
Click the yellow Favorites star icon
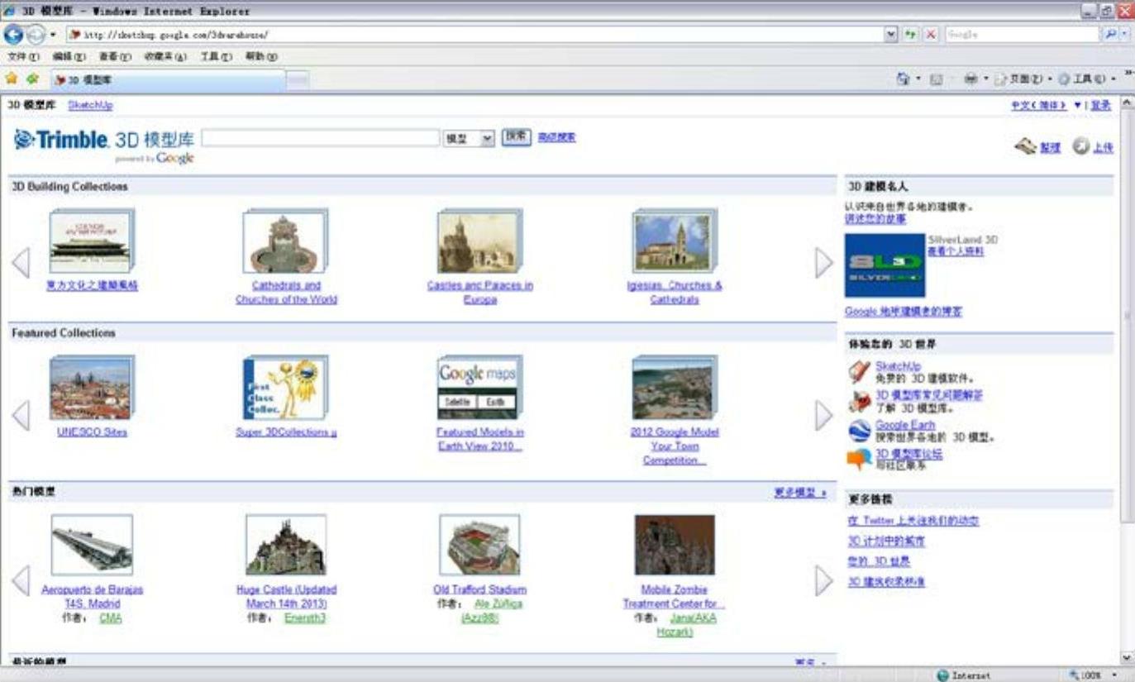[12, 79]
